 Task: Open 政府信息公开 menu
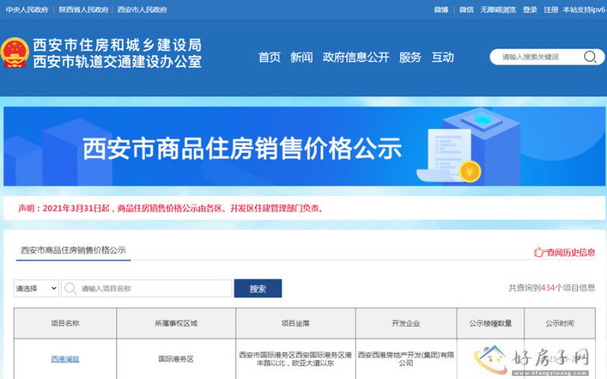[356, 58]
